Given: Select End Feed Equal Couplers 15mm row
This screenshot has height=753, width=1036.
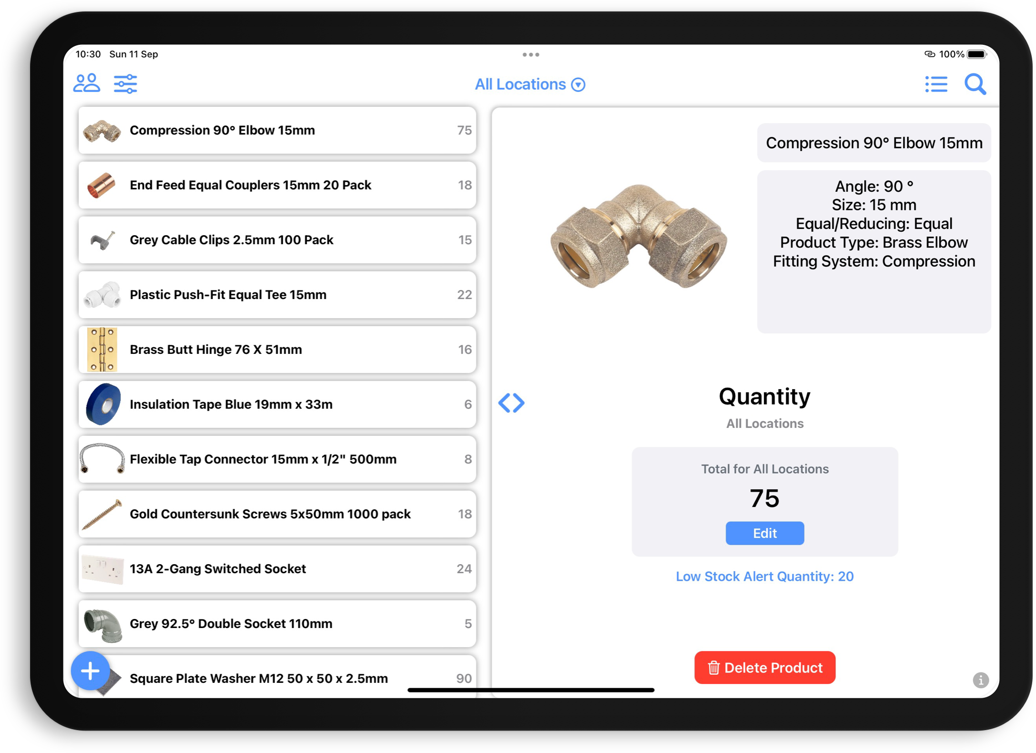Looking at the screenshot, I should point(277,185).
